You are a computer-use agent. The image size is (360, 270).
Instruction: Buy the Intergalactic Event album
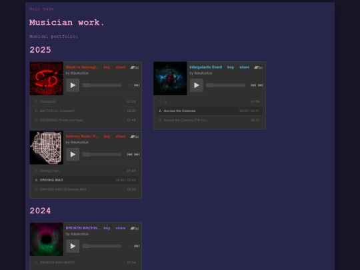pyautogui.click(x=231, y=67)
